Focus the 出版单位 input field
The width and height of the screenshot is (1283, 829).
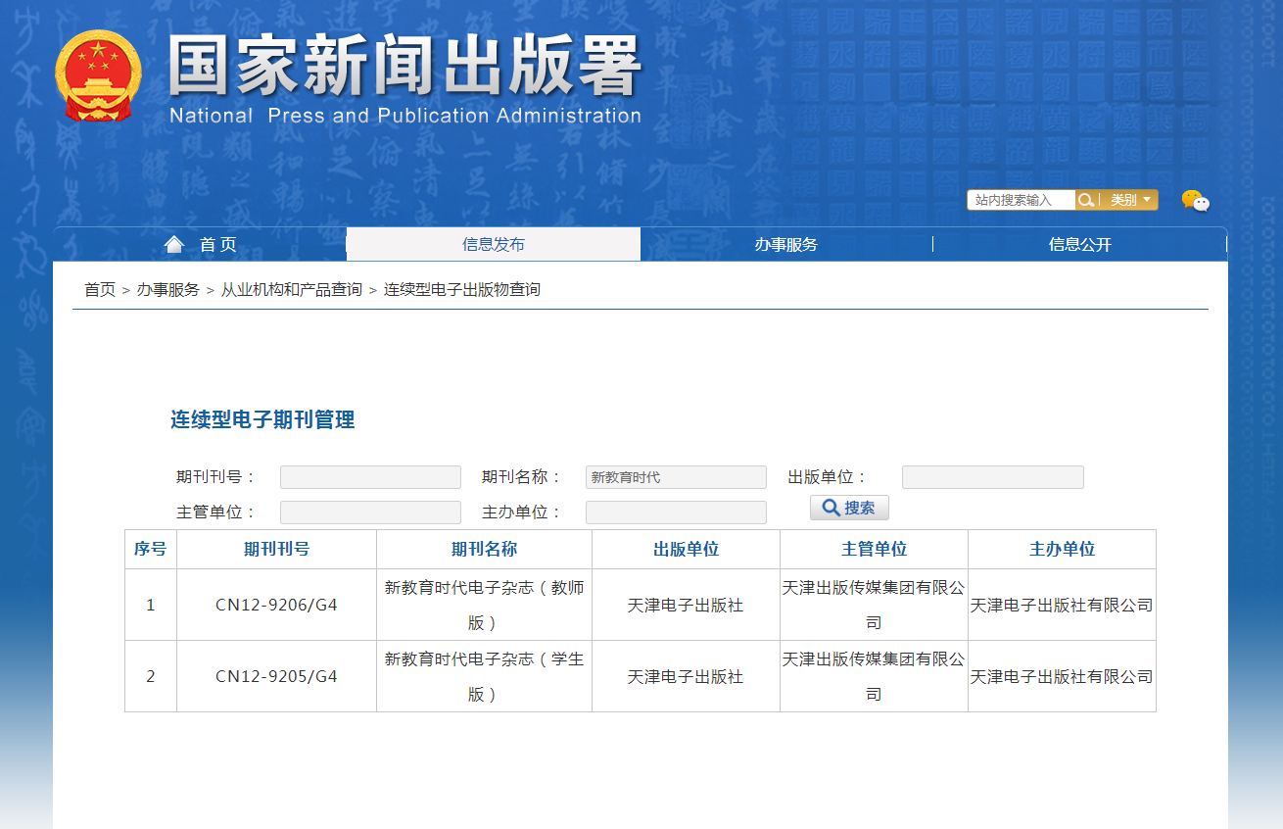point(992,477)
